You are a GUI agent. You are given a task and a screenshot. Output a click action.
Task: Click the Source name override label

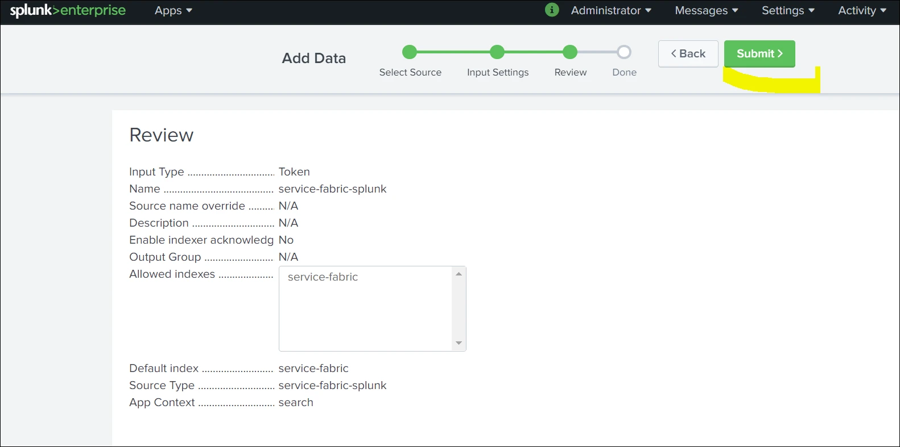pyautogui.click(x=187, y=206)
